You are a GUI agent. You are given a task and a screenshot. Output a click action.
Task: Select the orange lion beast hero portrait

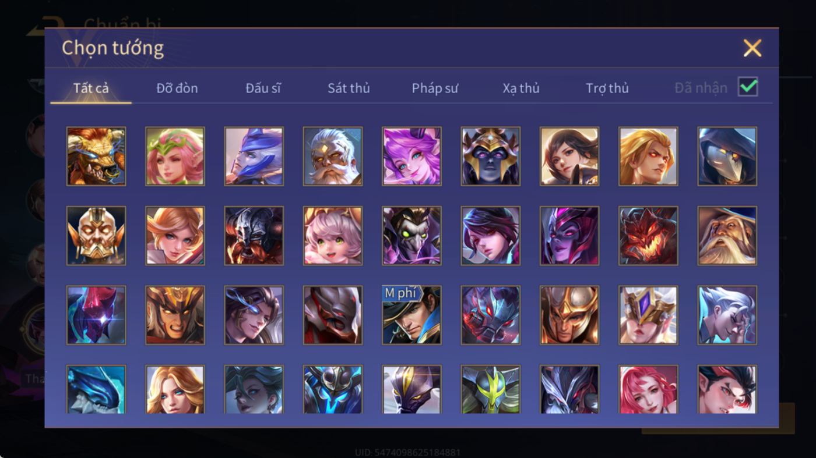click(x=96, y=157)
